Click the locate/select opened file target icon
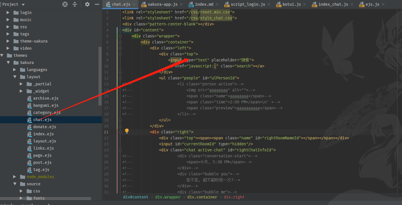Viewport: 402px width, 205px height. [x=65, y=4]
